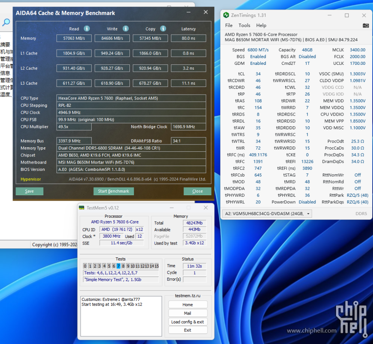This screenshot has height=344, width=373.
Task: Click TestMem5 Time value 11m 32s
Action: 194,266
